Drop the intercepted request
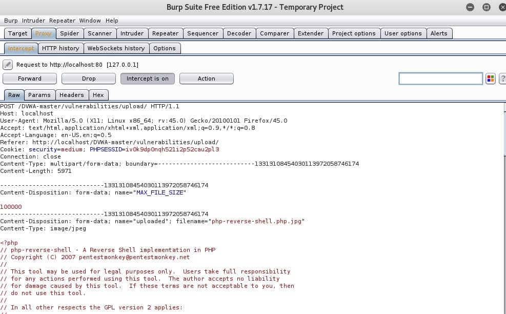 (x=89, y=78)
